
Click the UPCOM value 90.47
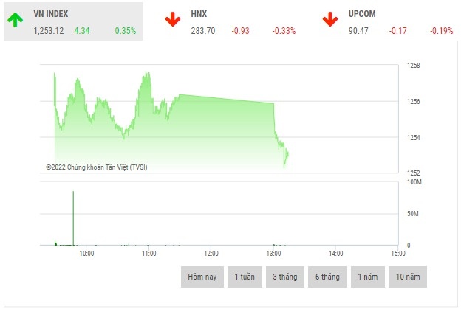point(360,31)
